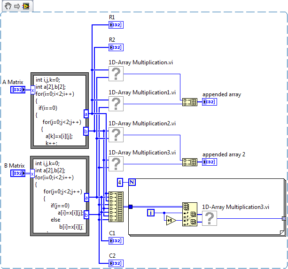
Task: Select the R1 indicator terminal
Action: coord(116,24)
